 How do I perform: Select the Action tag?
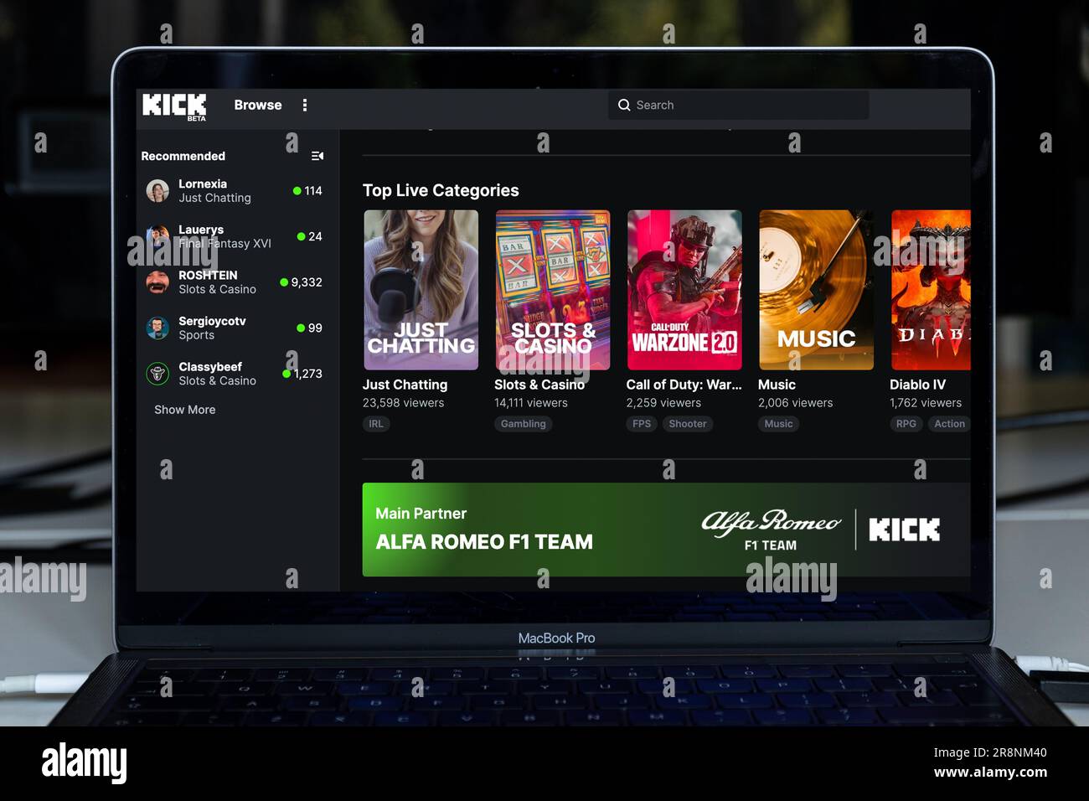click(x=949, y=424)
